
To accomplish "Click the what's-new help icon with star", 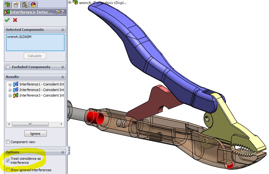I will 58,12.
